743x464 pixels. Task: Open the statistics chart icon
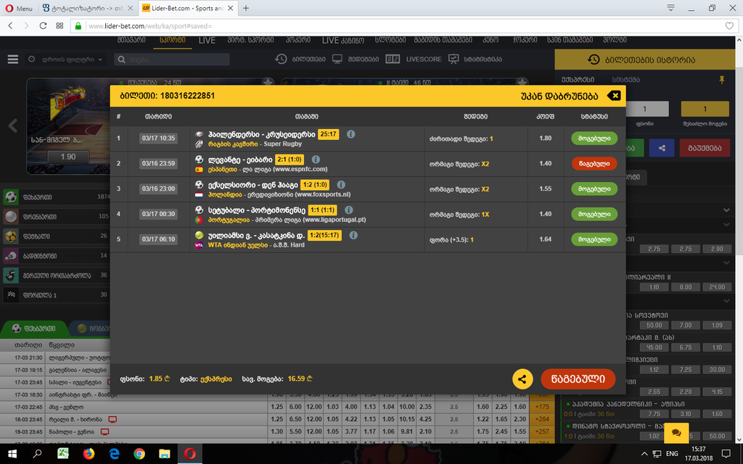(x=453, y=59)
